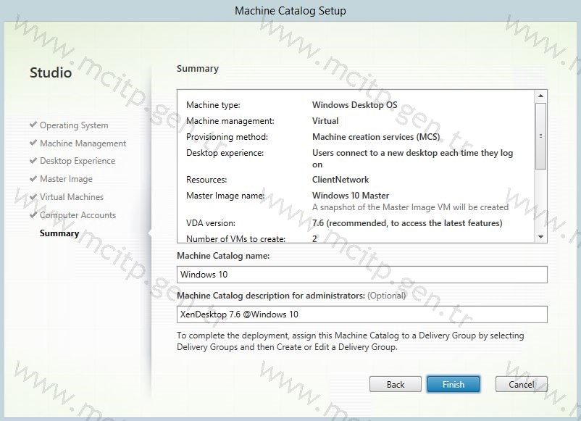Click the Computer Accounts checkmark icon
581x421 pixels.
tap(33, 214)
